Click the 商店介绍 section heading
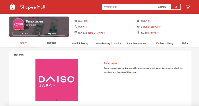The height and width of the screenshot is (106, 199). coord(19,55)
